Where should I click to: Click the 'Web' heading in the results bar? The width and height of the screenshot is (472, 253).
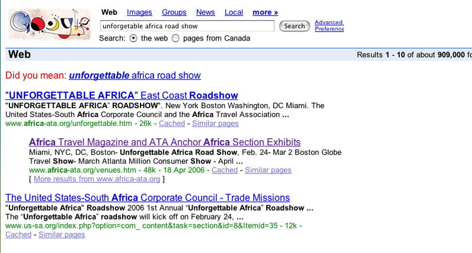click(x=19, y=54)
